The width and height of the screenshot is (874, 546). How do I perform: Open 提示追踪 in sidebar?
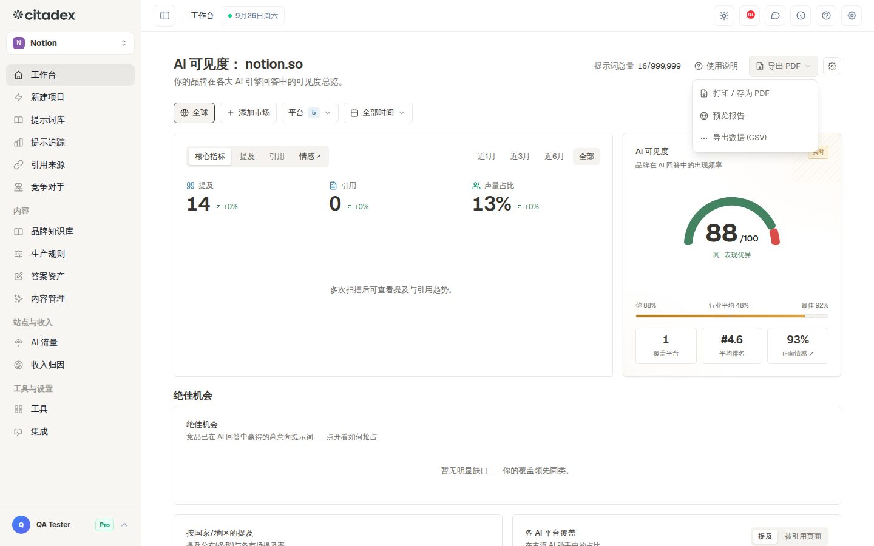pos(70,142)
